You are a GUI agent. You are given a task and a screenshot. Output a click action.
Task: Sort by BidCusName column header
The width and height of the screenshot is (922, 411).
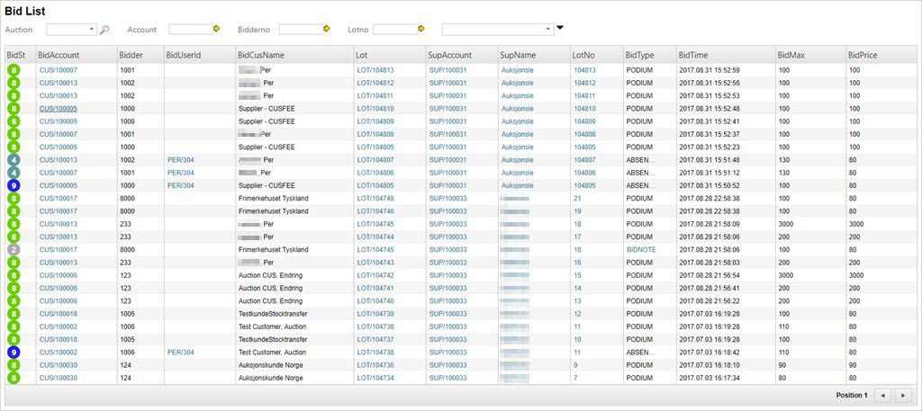pyautogui.click(x=261, y=55)
